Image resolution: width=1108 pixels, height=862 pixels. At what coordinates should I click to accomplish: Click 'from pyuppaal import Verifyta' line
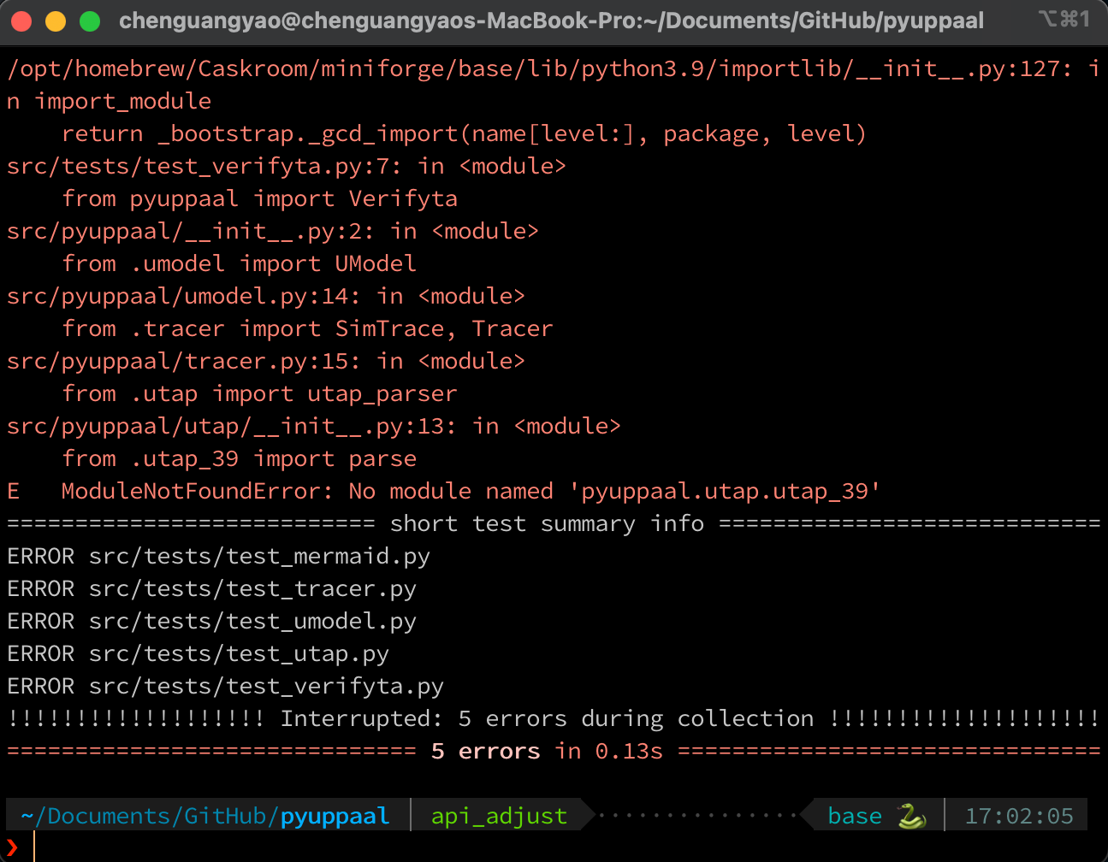tap(260, 199)
